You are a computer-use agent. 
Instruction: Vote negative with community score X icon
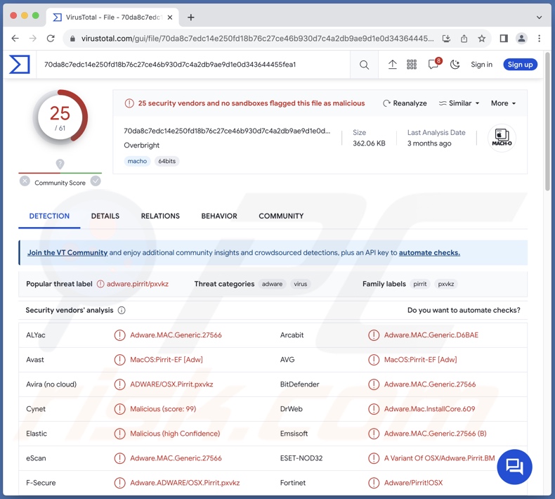click(25, 181)
